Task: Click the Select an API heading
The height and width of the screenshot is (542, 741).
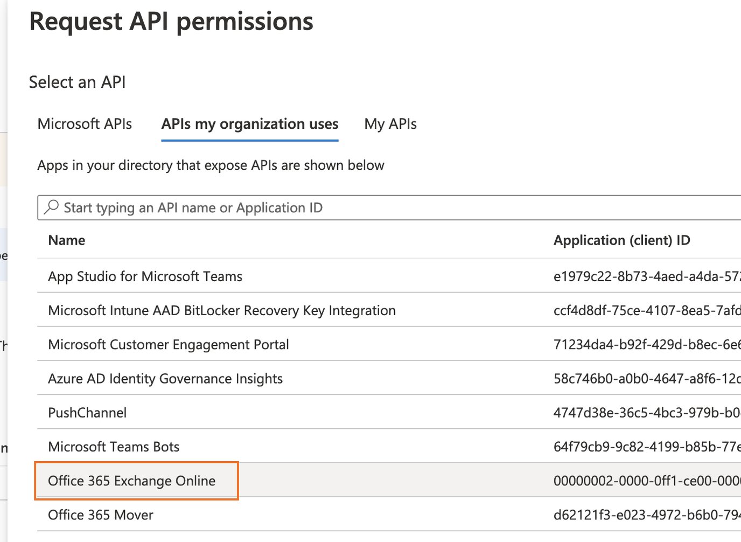Action: (x=77, y=82)
